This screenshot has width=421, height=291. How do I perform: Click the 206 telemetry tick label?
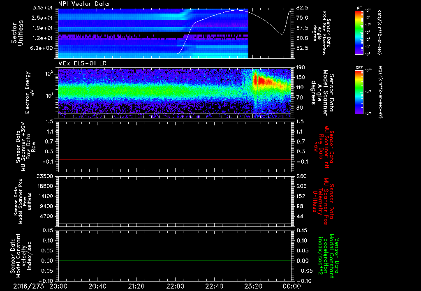coord(301,186)
